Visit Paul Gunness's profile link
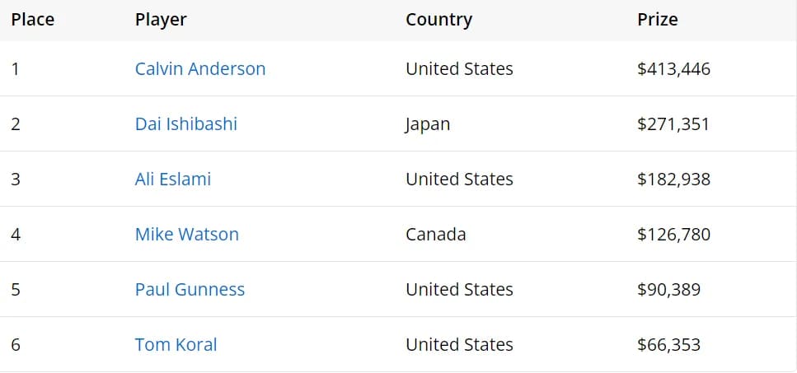Viewport: 797px width, 373px height. tap(190, 290)
